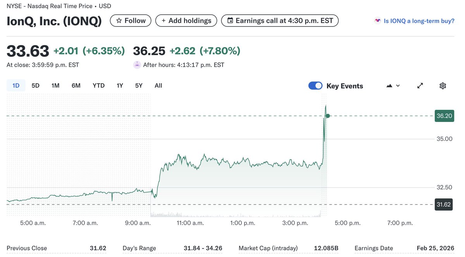Click the Follow star button
The image size is (465, 257).
click(x=131, y=21)
